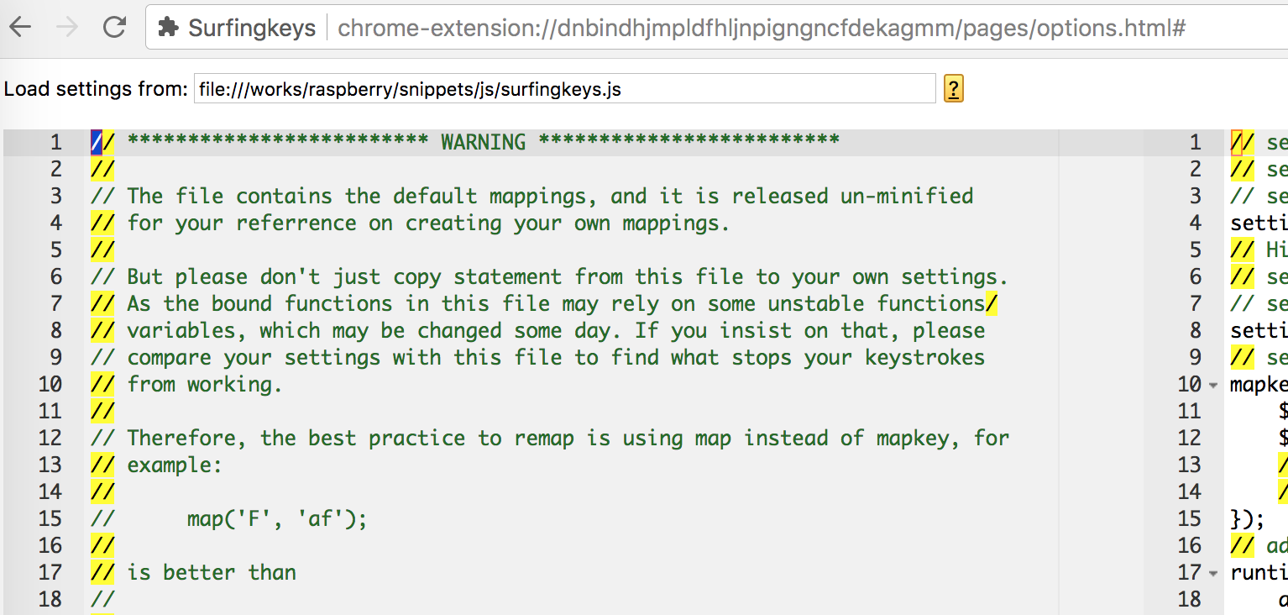1288x615 pixels.
Task: Open help via the yellow question mark button
Action: (953, 88)
